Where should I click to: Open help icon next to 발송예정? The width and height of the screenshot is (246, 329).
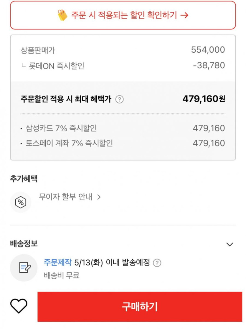(x=157, y=263)
